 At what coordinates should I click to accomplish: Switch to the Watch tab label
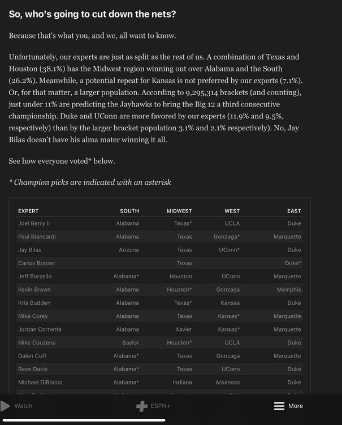click(23, 406)
